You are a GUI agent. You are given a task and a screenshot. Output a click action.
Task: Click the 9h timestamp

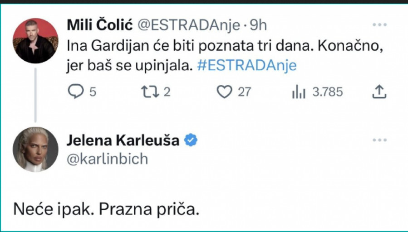pos(258,25)
